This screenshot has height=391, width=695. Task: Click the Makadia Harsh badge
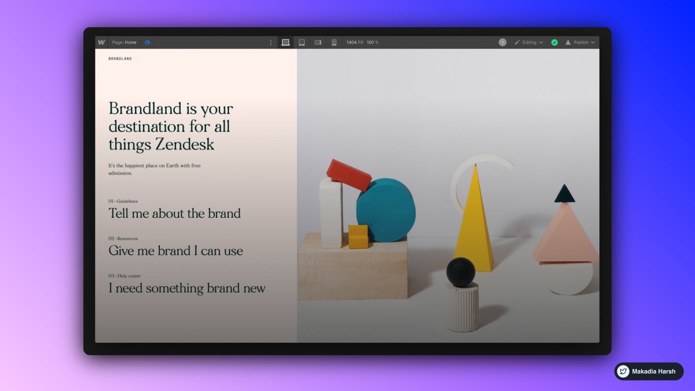coord(648,371)
